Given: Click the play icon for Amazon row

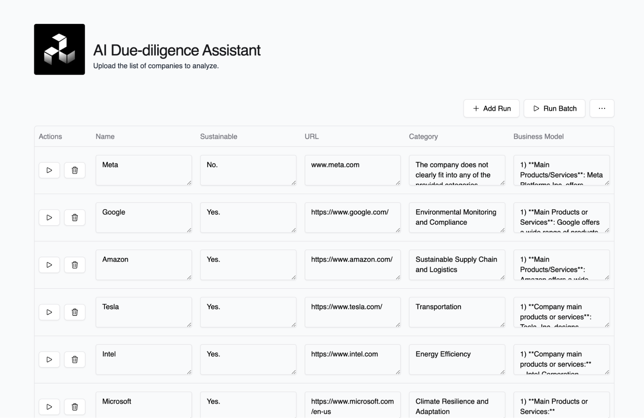Looking at the screenshot, I should (49, 264).
